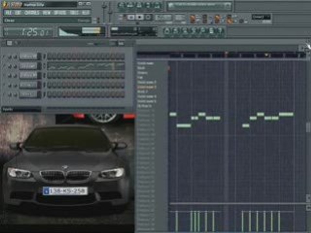Image resolution: width=311 pixels, height=233 pixels.
Task: Click the fourth channel's name button
Action: pyautogui.click(x=29, y=85)
